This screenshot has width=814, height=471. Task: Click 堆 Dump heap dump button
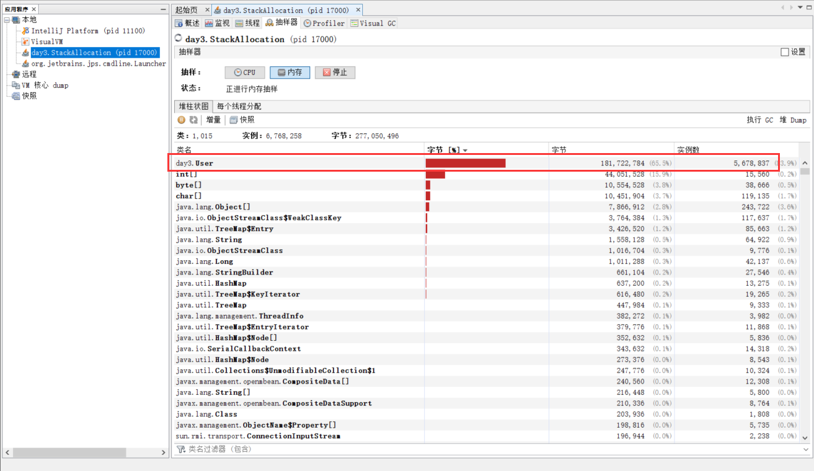[x=793, y=120]
